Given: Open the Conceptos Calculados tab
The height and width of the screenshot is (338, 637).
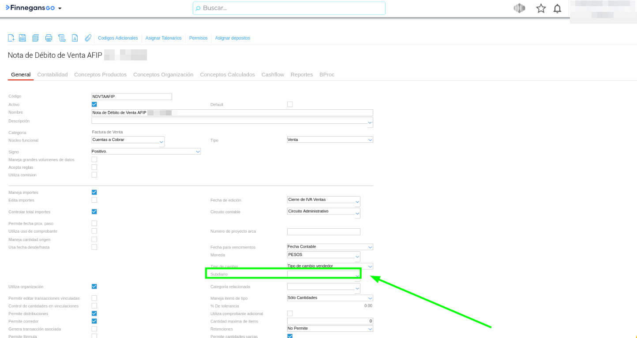Looking at the screenshot, I should (227, 74).
